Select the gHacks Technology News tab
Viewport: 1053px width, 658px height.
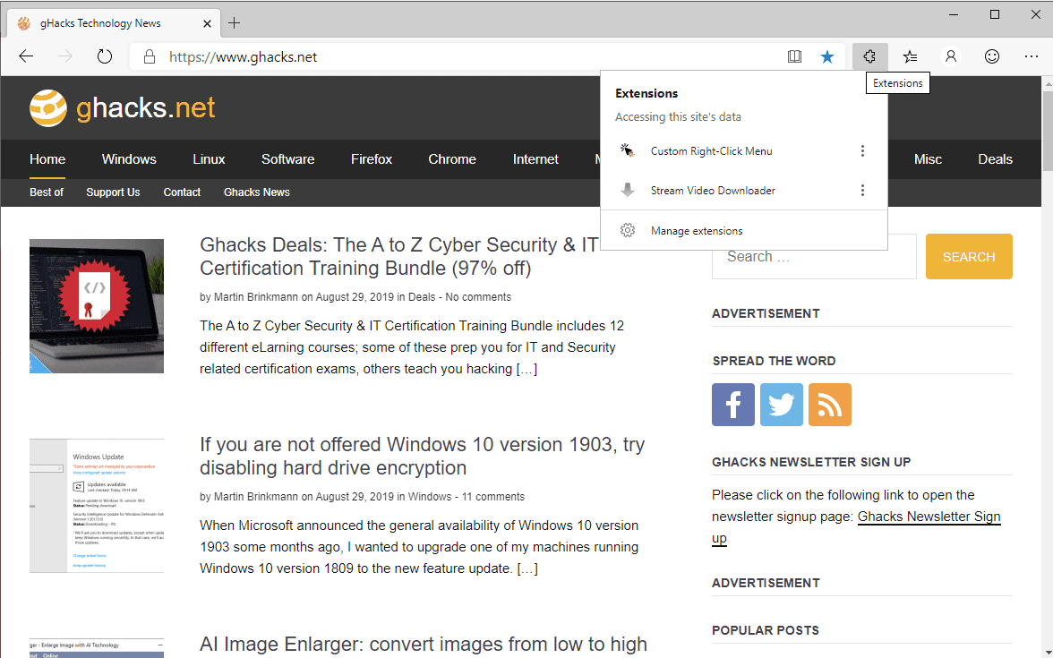(x=115, y=23)
